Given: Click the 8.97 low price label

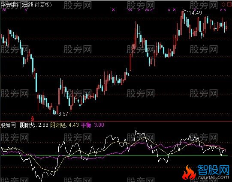Looking at the screenshot, I should coord(63,114).
